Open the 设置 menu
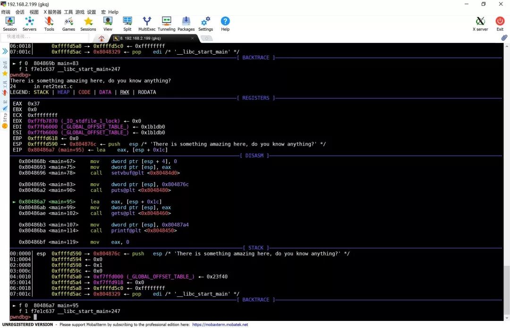Viewport: 510px width, 328px height. click(92, 12)
